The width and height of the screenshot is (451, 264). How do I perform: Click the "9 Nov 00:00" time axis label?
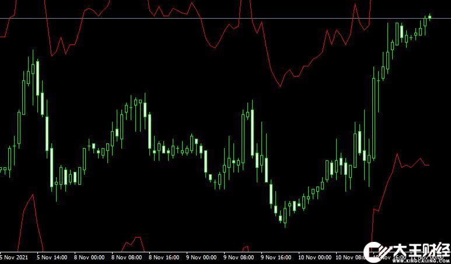click(x=202, y=257)
